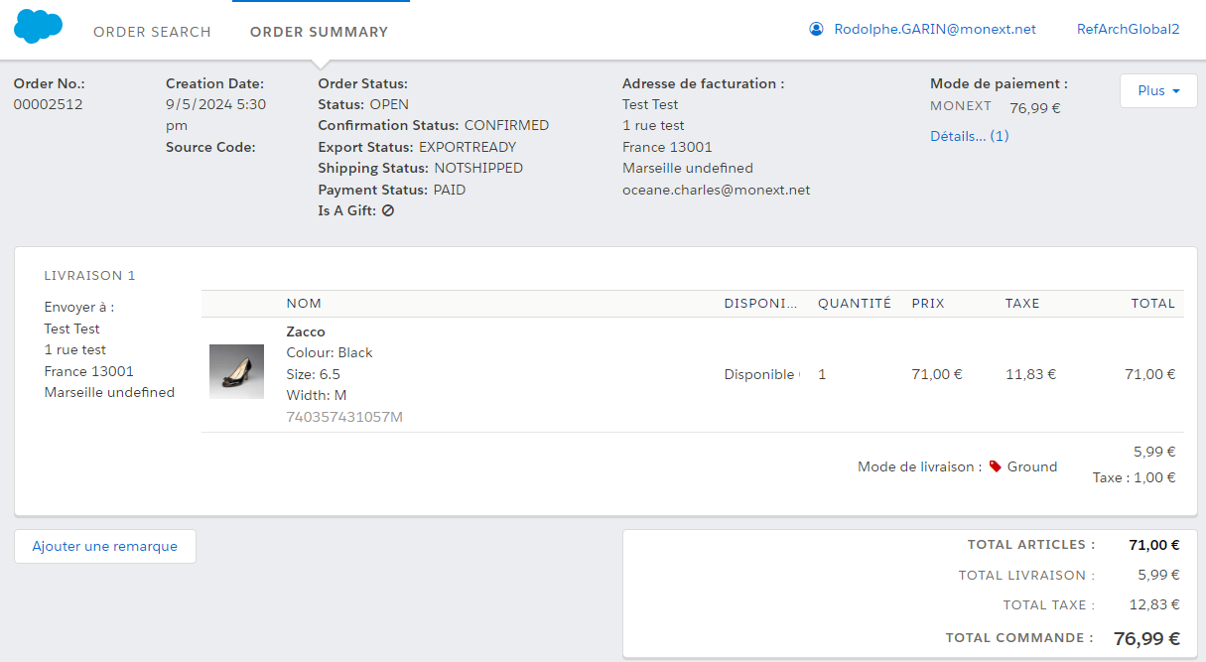Click the user profile icon beside Rodolphe.GARIN

(816, 30)
